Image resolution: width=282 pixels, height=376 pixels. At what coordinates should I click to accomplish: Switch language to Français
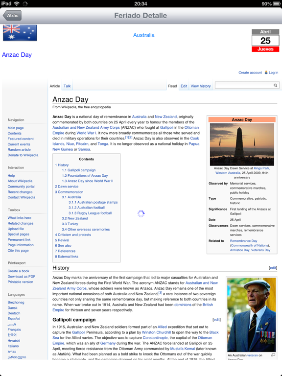click(14, 329)
